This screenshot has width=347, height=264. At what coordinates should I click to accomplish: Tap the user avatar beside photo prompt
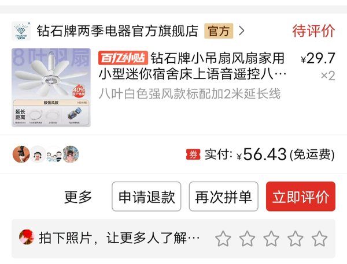[x=27, y=237]
